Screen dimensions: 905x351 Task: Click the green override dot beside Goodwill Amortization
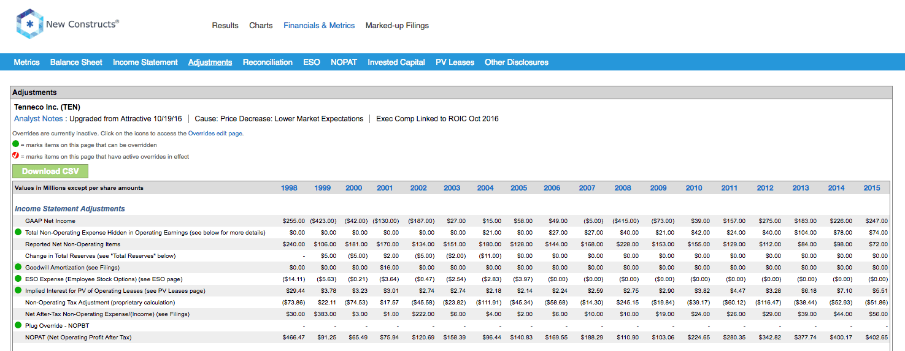pos(18,268)
